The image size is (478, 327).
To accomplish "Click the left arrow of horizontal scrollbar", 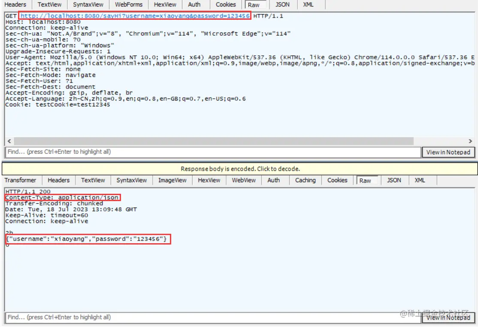I will point(9,141).
